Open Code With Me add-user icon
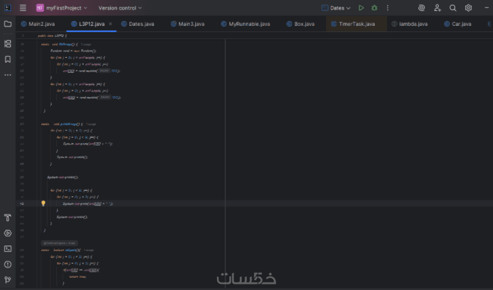 (437, 8)
